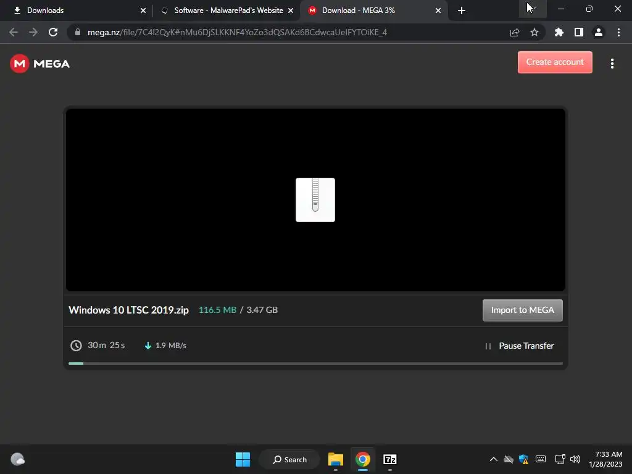
Task: Switch to the Downloads tab
Action: (x=77, y=10)
